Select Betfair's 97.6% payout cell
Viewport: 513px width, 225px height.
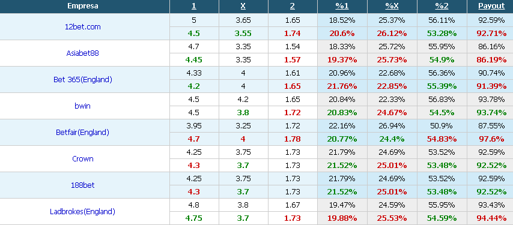[x=491, y=139]
